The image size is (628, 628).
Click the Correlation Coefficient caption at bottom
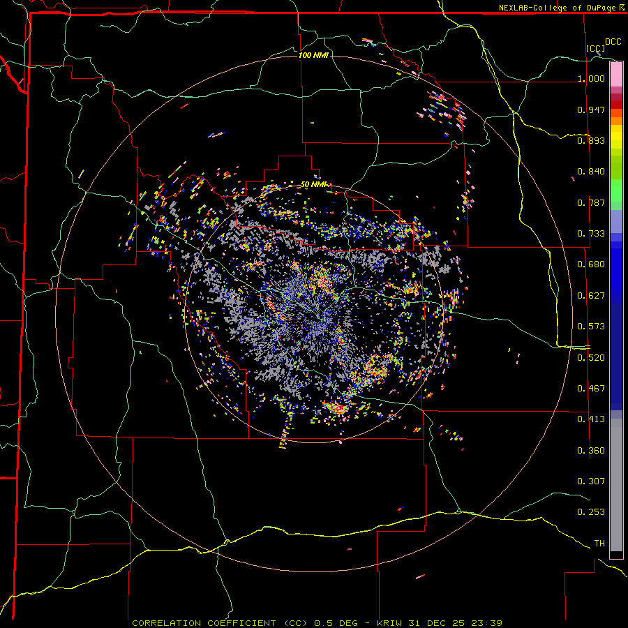coord(317,623)
